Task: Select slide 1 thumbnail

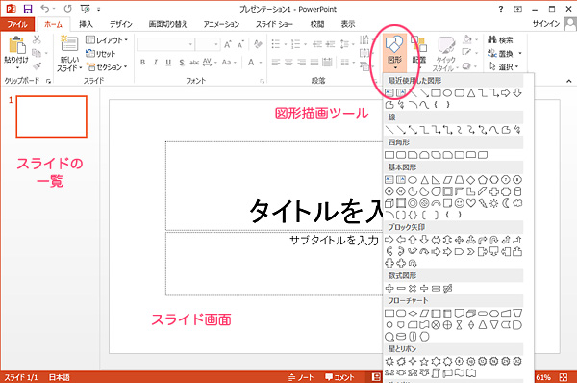Action: pyautogui.click(x=52, y=116)
